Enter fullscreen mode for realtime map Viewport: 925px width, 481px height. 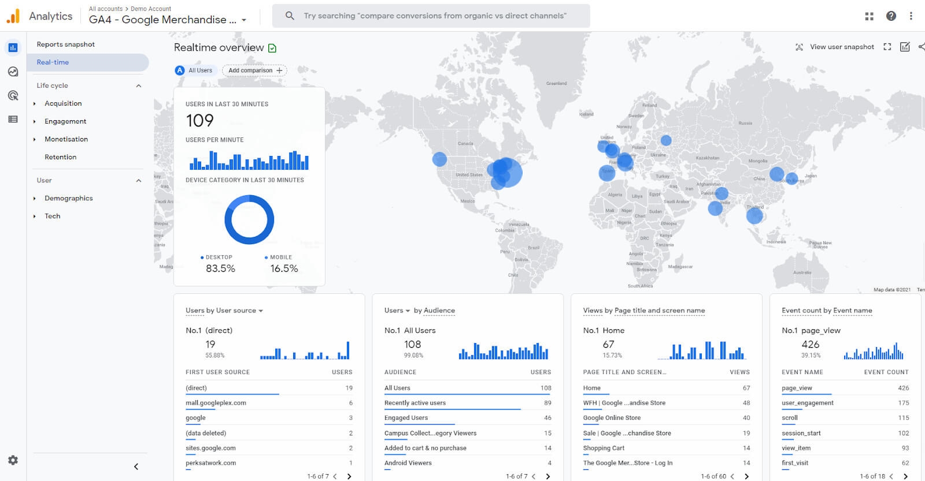[x=887, y=47]
